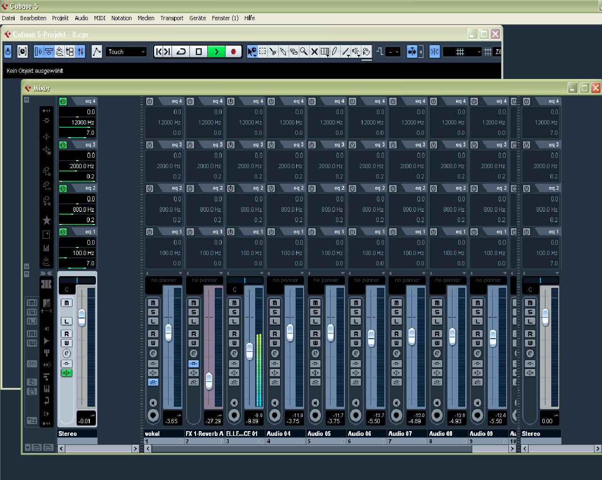Open eq 4 type selector on vokal channel
The image size is (602, 480).
click(172, 101)
